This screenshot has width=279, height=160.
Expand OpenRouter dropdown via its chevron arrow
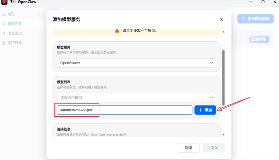pos(212,63)
